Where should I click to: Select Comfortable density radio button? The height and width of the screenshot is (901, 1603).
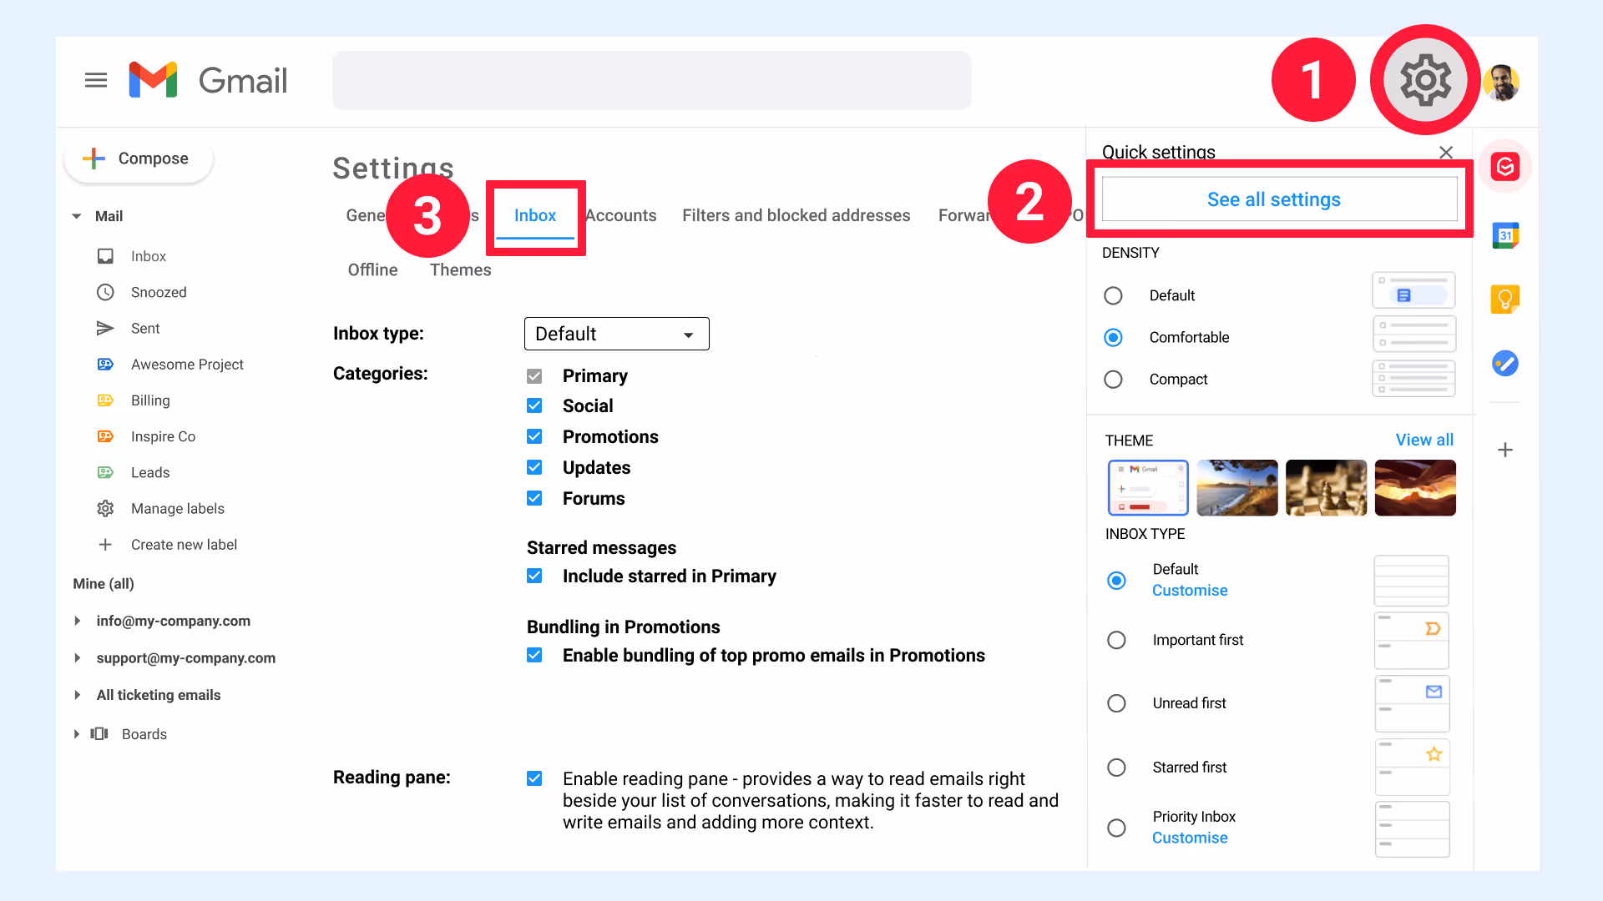[1113, 337]
